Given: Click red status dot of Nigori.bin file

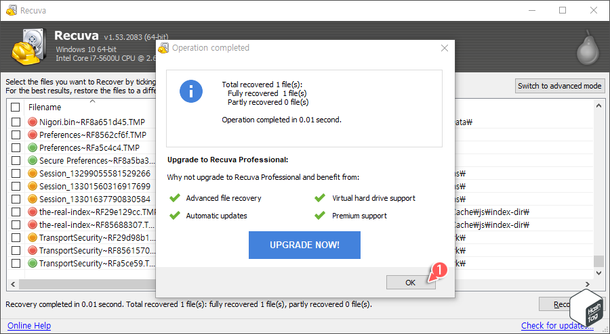Looking at the screenshot, I should pyautogui.click(x=33, y=122).
